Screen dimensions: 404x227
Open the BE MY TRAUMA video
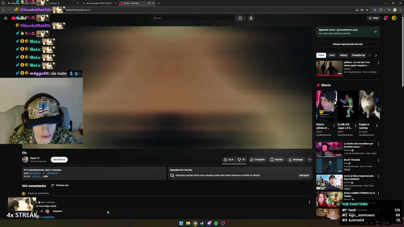pyautogui.click(x=329, y=166)
